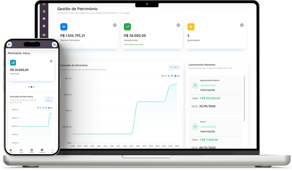This screenshot has height=171, width=292.
Task: Open the phone chart hamburger menu
Action: 51,108
